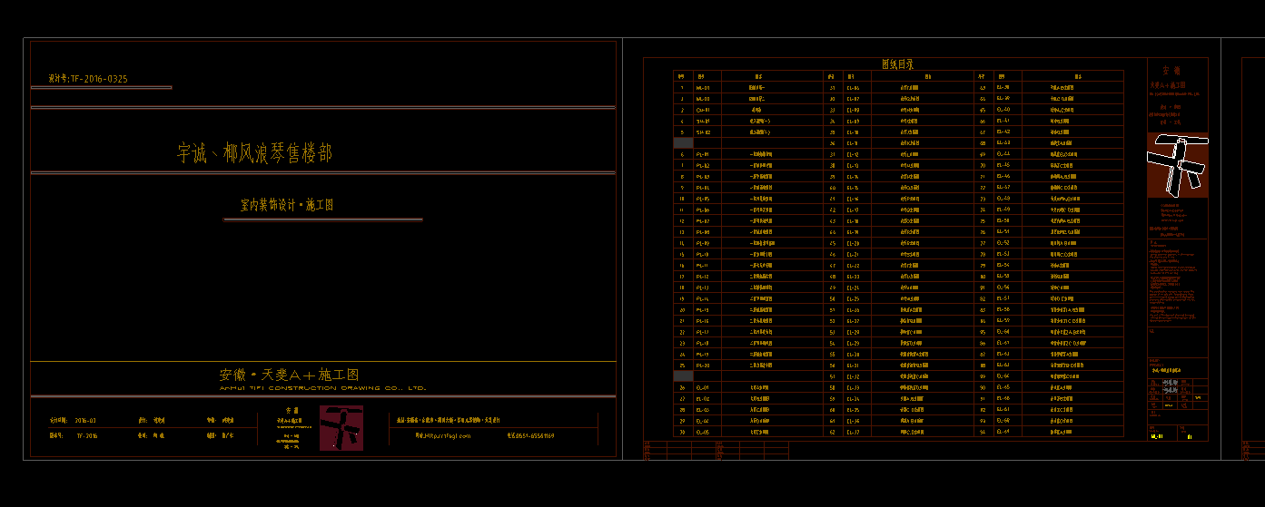
Task: Click the website address text on cover sheet
Action: pos(443,436)
